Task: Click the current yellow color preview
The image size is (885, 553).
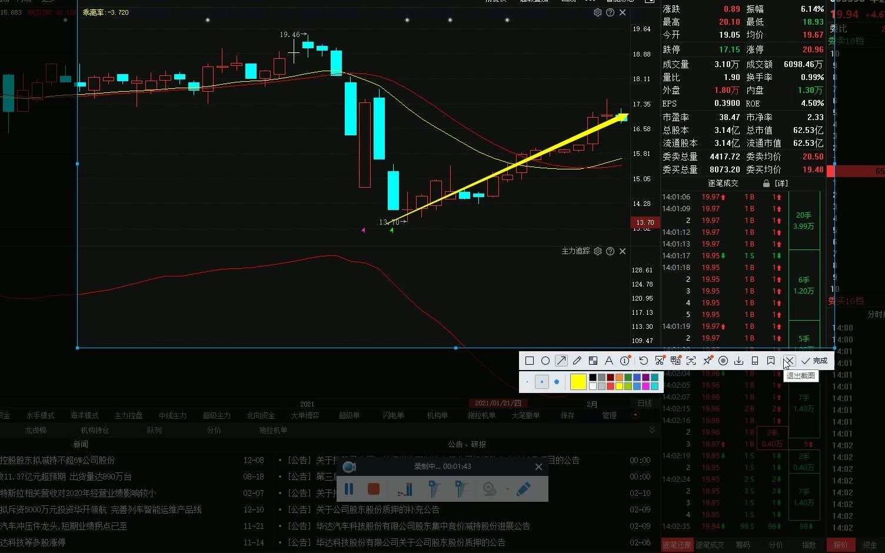Action: point(578,382)
